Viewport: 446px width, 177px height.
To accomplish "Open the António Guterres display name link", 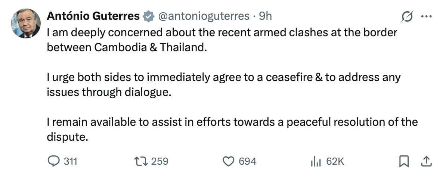I will pyautogui.click(x=93, y=16).
